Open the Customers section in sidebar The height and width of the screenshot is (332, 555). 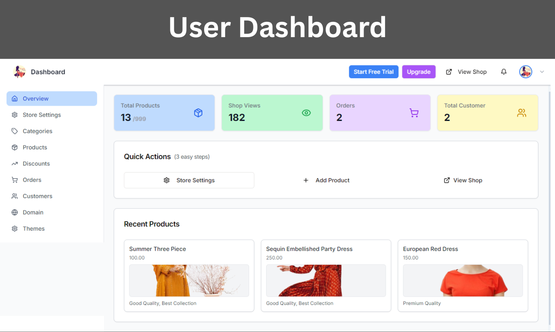tap(38, 196)
